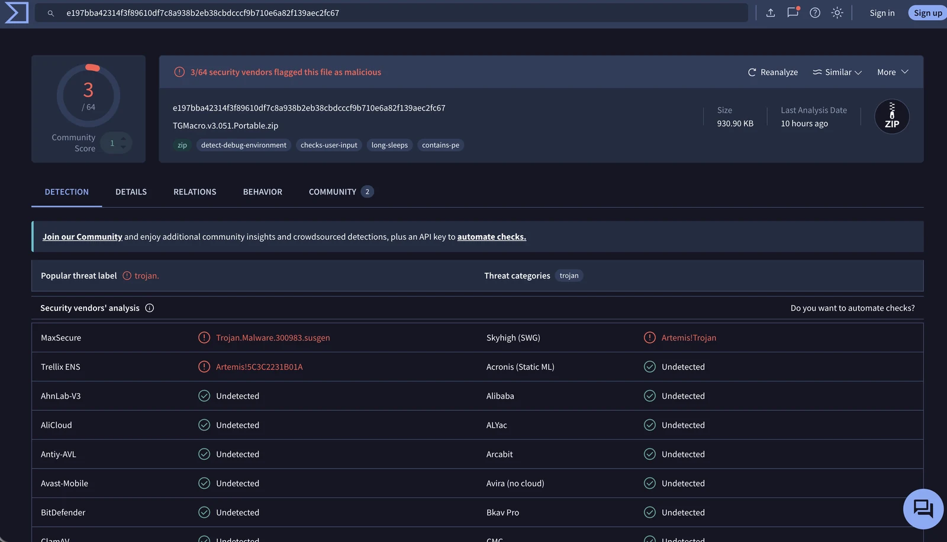Switch to the DETAILS tab
Screen dimensions: 947x542
tap(131, 192)
